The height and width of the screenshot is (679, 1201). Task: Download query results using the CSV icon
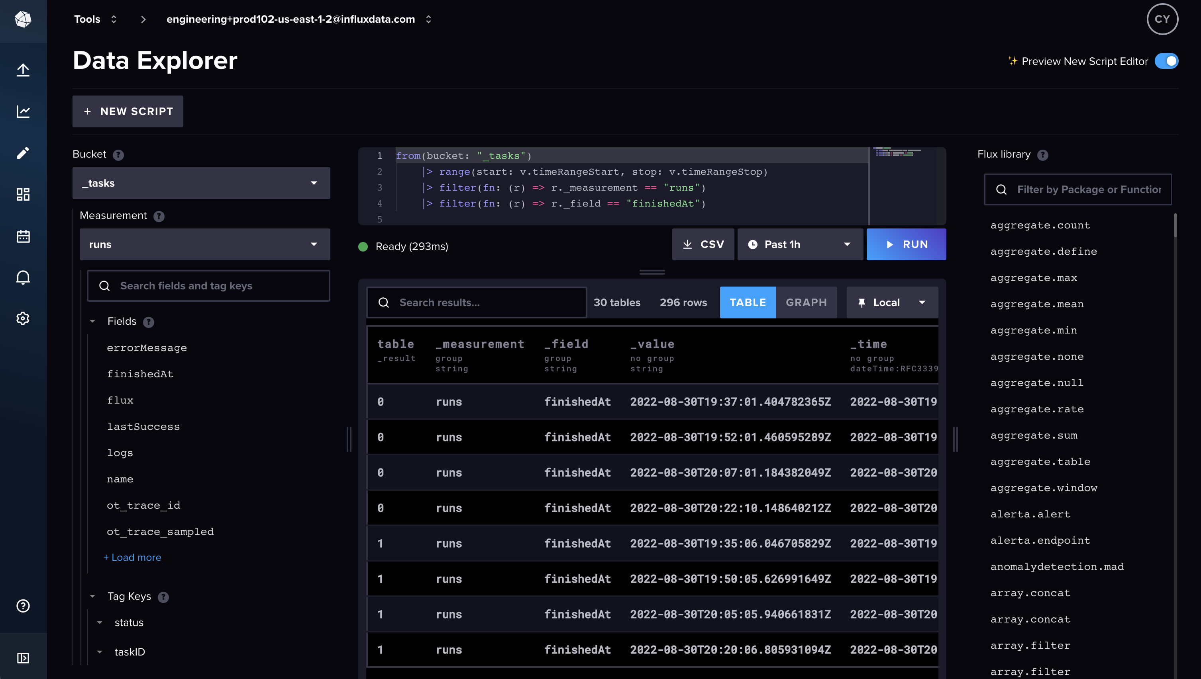pyautogui.click(x=703, y=244)
